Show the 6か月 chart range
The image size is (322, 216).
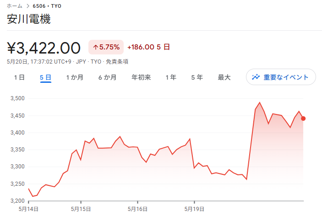(107, 77)
